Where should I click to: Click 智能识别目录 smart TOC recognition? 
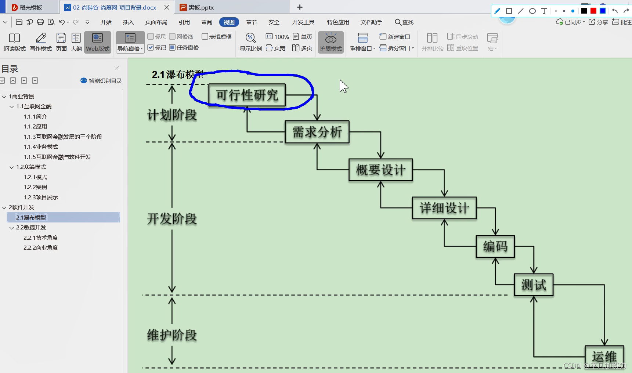coord(101,81)
